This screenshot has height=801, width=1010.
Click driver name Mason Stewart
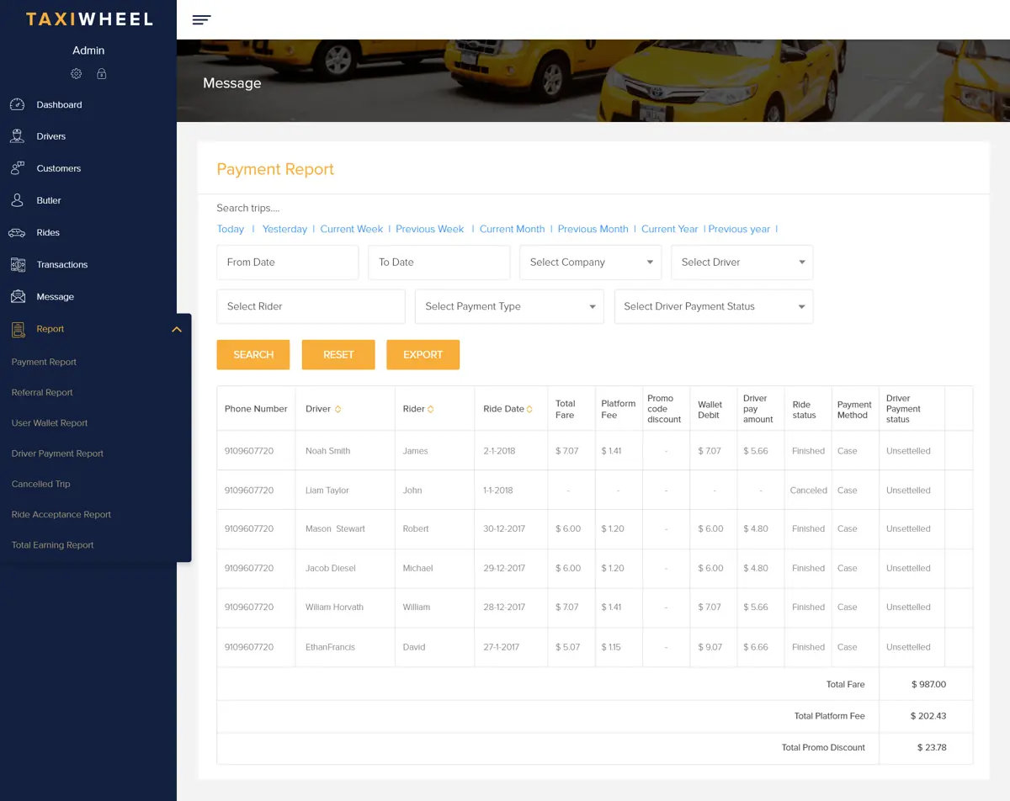point(335,529)
